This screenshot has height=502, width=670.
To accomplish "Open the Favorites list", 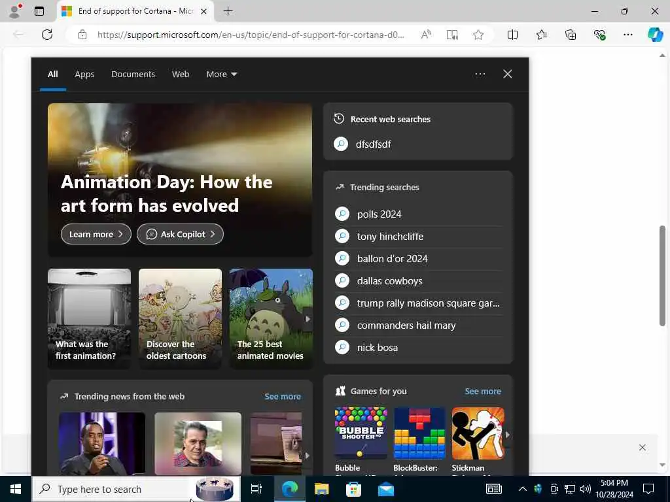I will 541,35.
